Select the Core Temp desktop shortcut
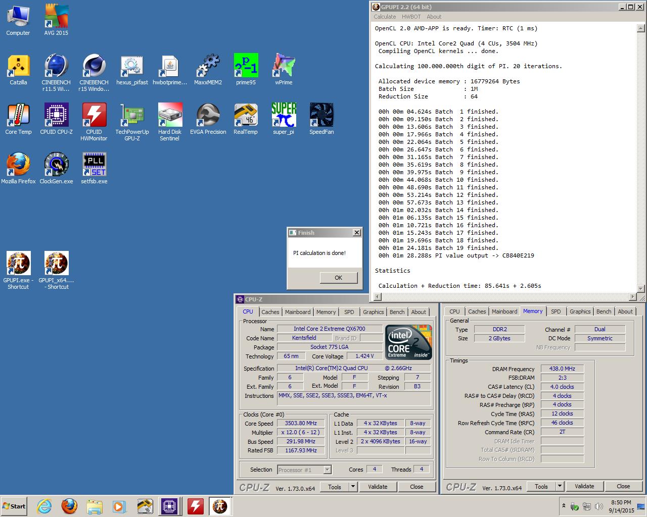The width and height of the screenshot is (647, 517). [18, 119]
